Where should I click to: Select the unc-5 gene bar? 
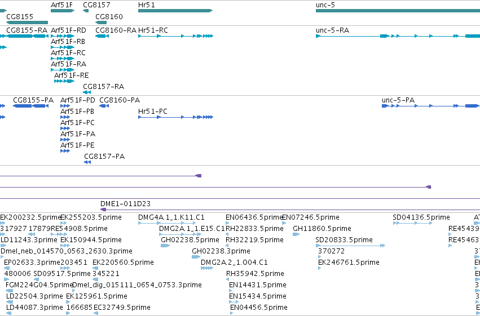click(398, 11)
